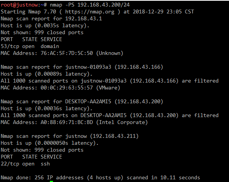This screenshot has width=229, height=182.
Task: Click the nmap -PS command text
Action: tap(62, 5)
